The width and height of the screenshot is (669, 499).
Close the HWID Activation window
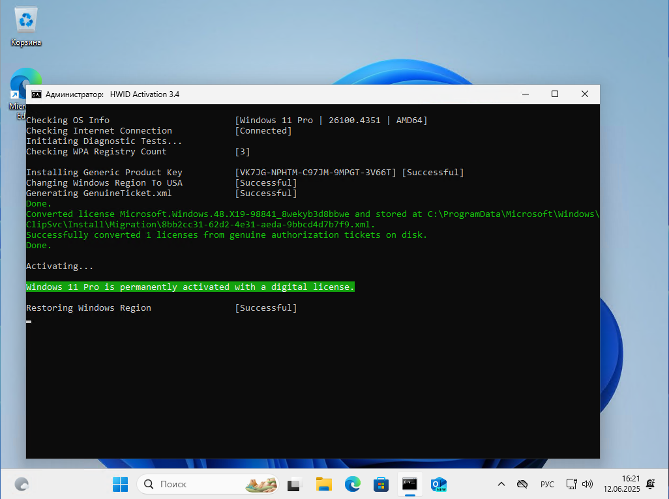point(584,94)
